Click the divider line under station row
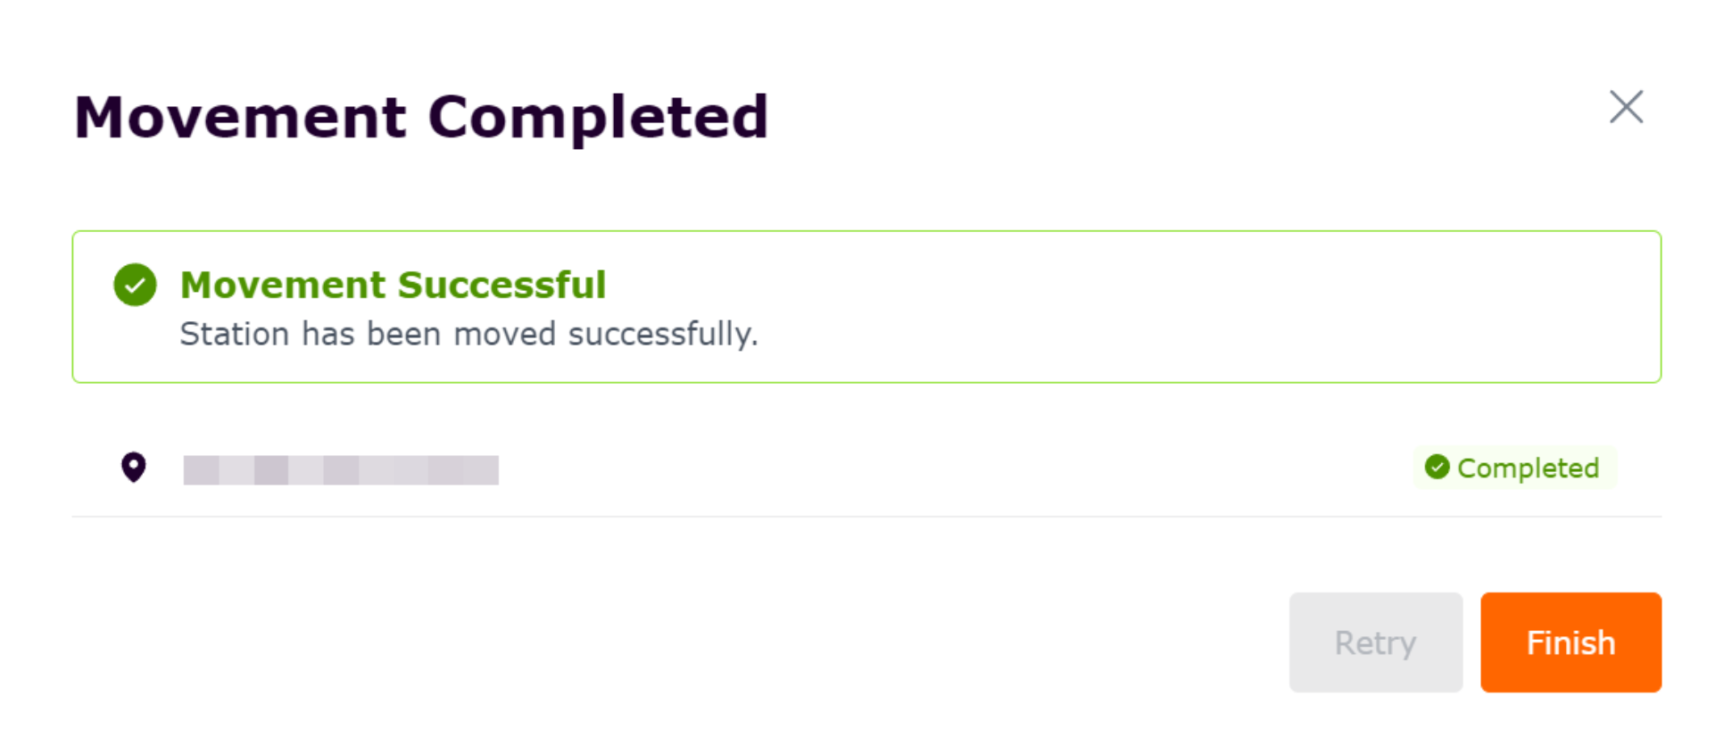1732x755 pixels. tap(866, 516)
